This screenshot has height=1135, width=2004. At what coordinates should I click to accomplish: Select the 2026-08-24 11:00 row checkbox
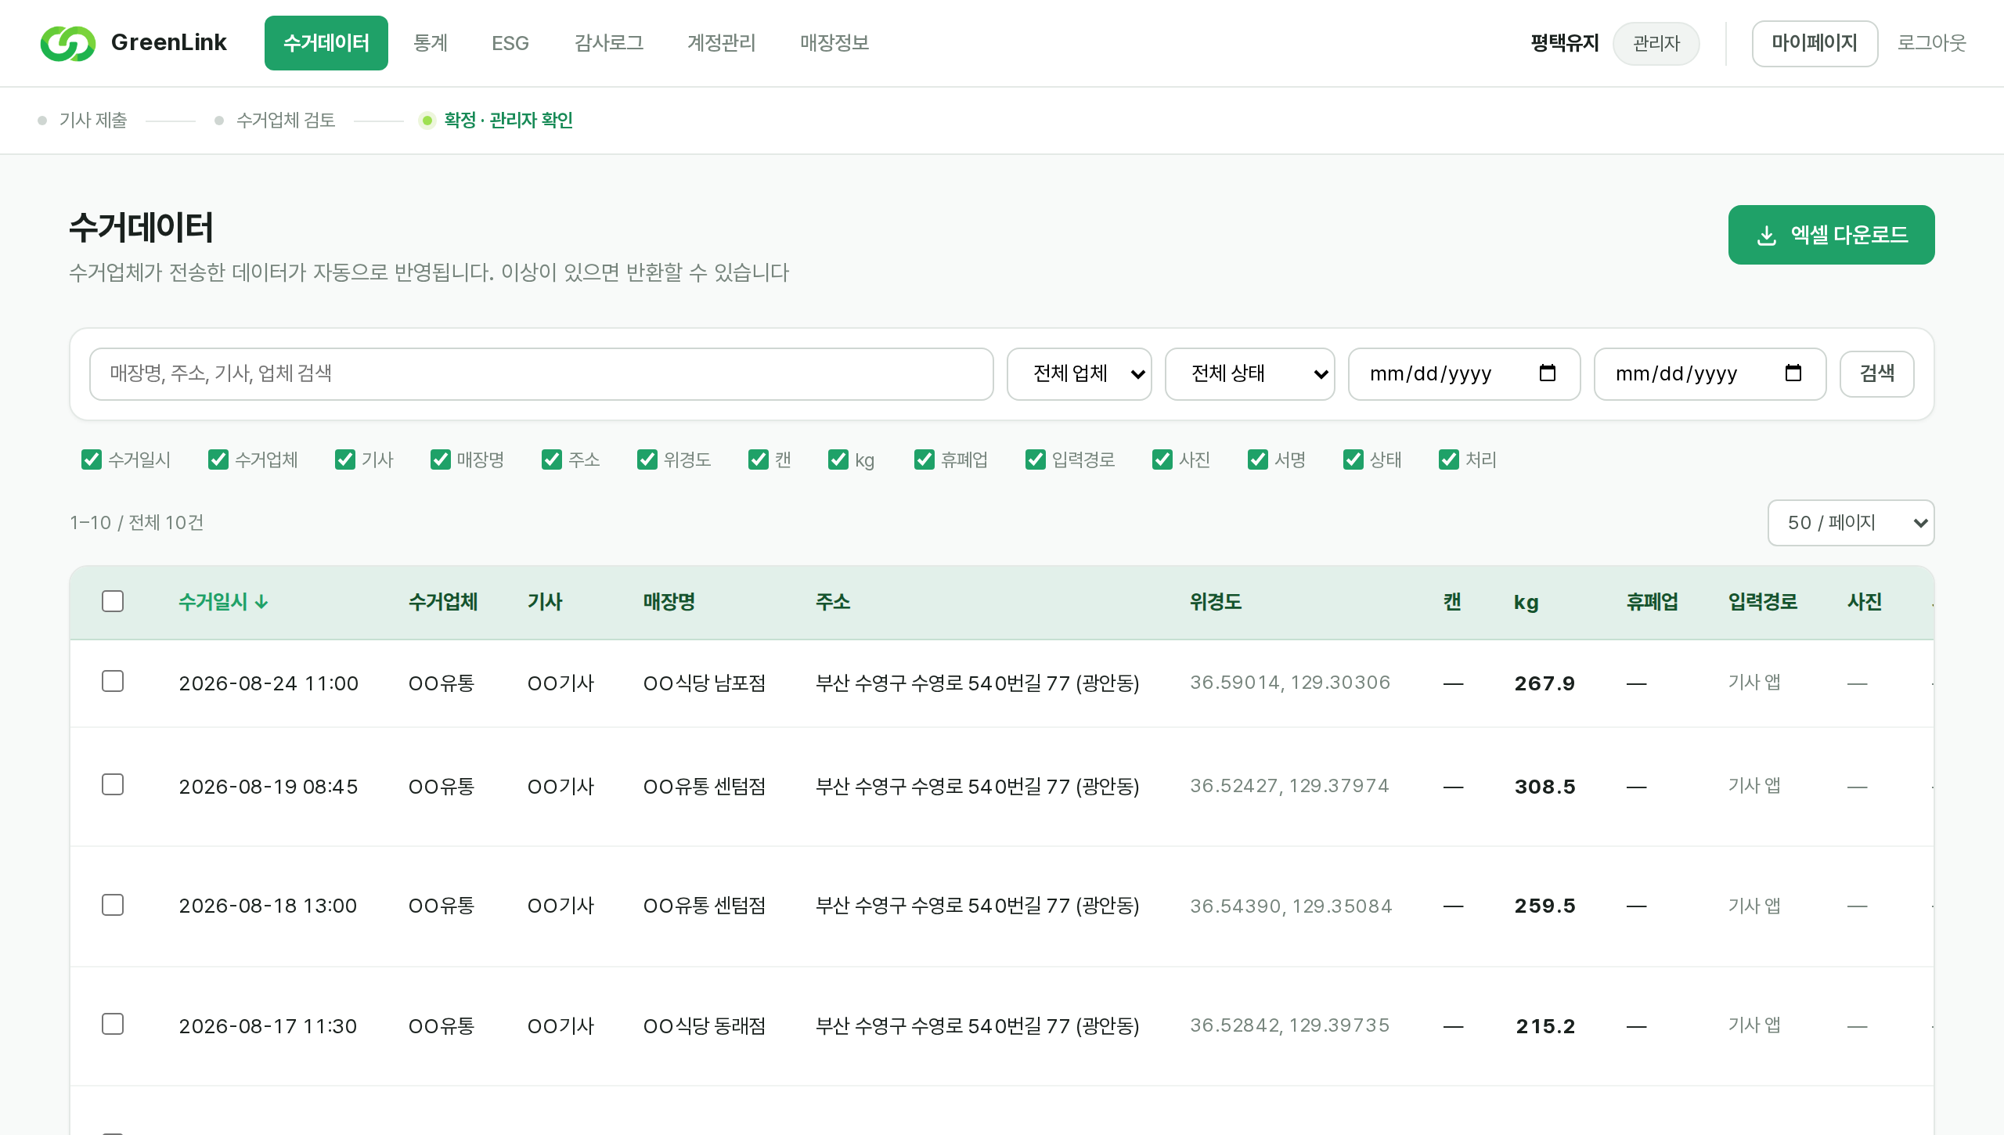[113, 681]
